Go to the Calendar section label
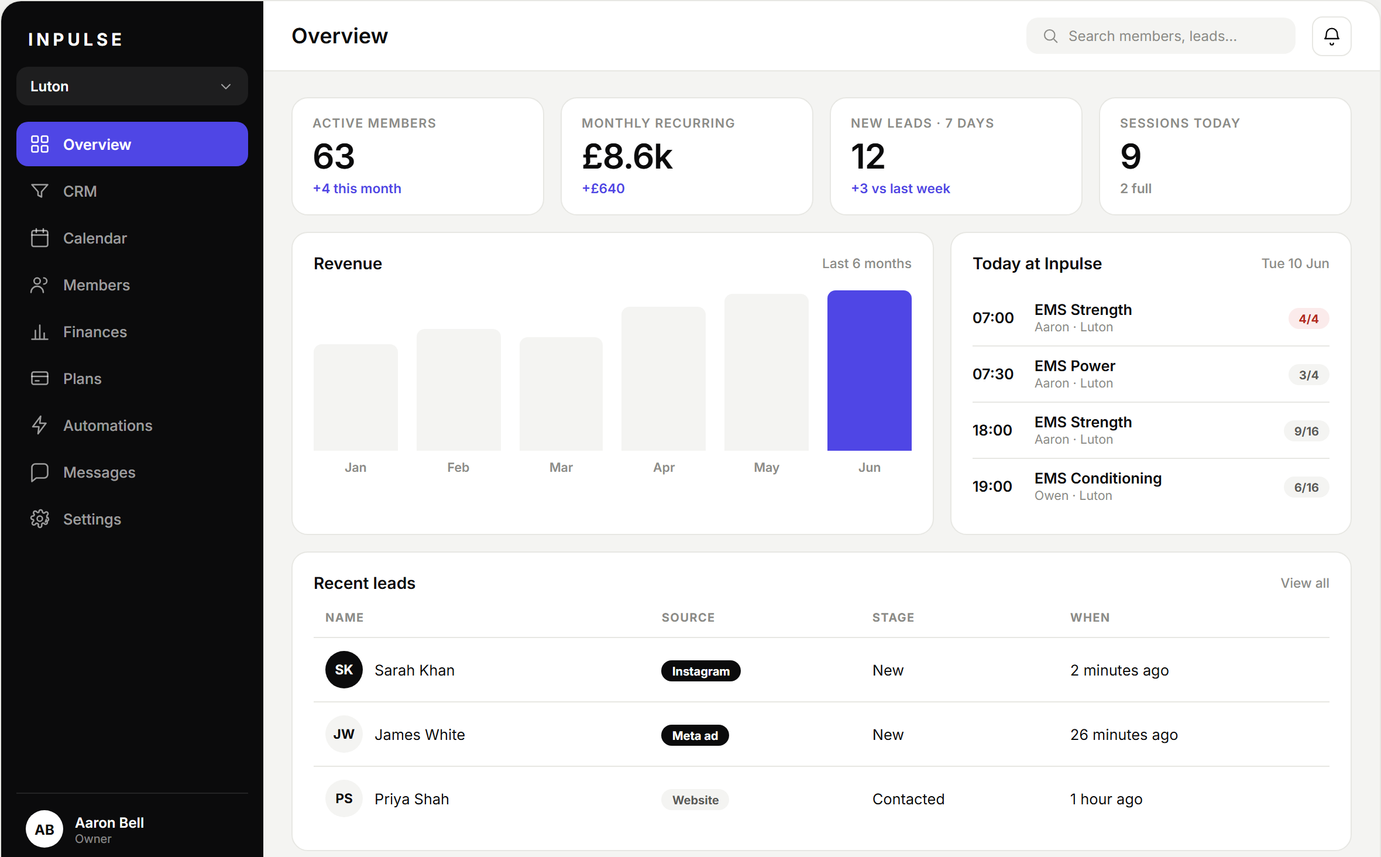 point(95,238)
